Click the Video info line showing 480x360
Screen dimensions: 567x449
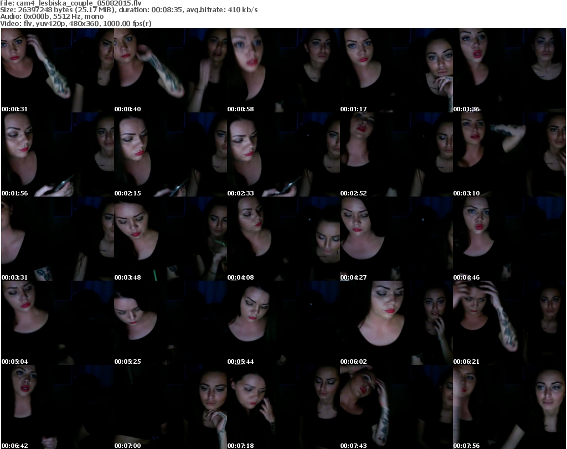75,23
